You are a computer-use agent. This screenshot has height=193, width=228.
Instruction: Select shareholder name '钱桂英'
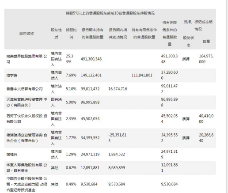click(12, 155)
